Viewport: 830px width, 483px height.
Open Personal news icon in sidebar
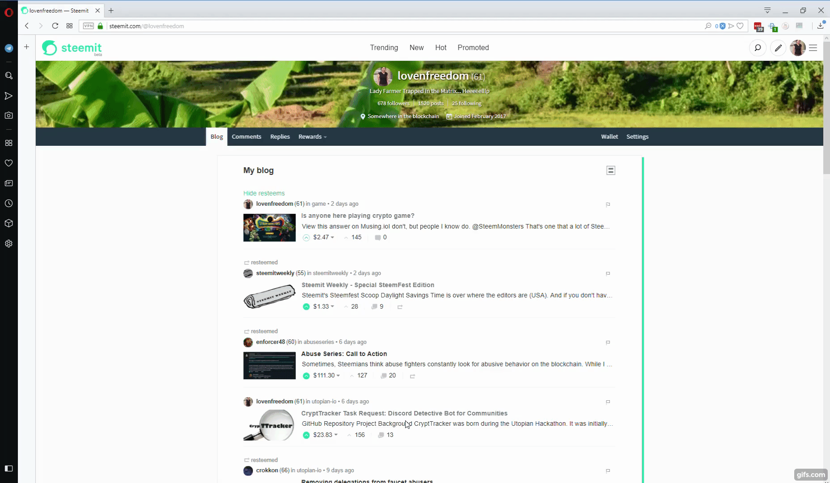(9, 183)
